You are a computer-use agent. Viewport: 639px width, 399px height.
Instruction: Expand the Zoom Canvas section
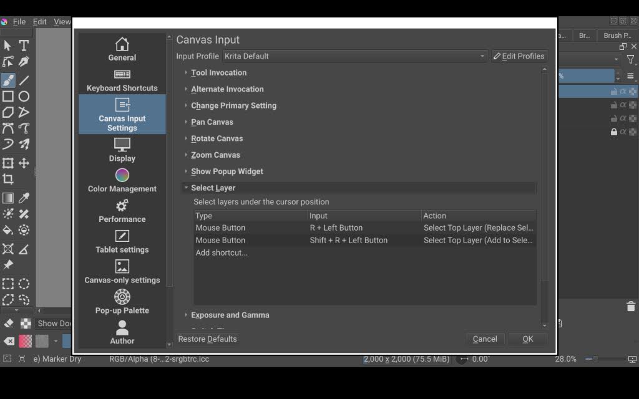click(215, 155)
